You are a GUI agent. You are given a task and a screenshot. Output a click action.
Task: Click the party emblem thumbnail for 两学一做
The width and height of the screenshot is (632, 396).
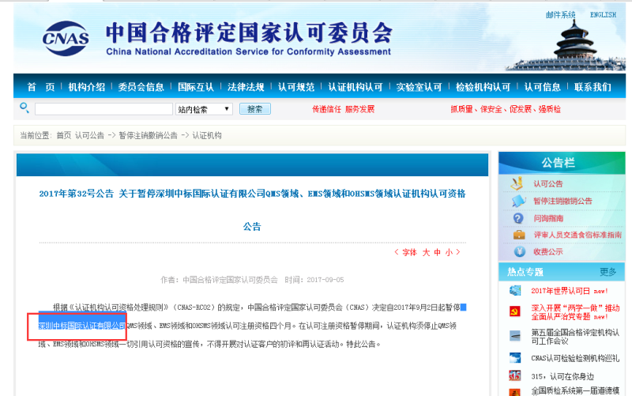click(x=514, y=311)
